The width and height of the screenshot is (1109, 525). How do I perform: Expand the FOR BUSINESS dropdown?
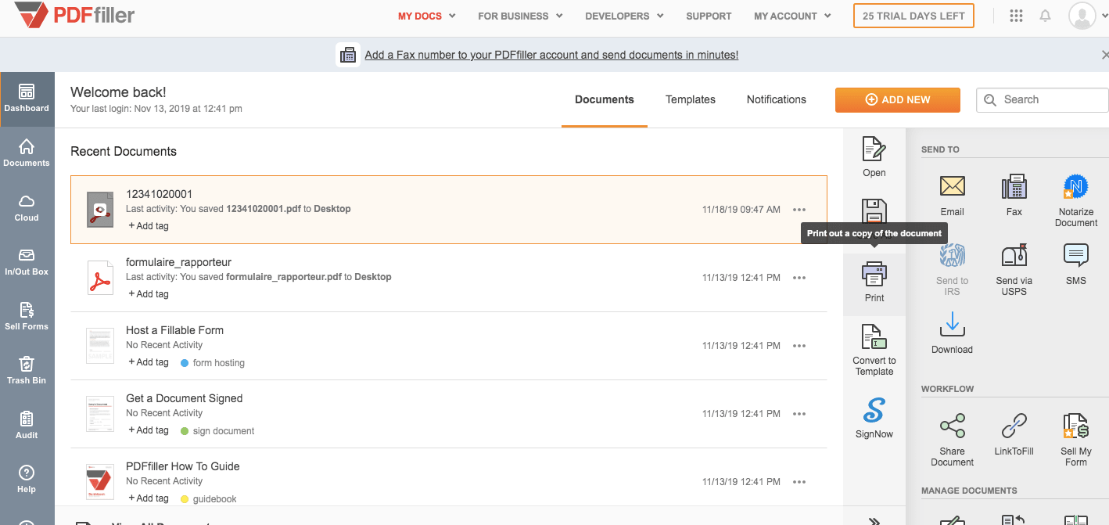coord(520,16)
